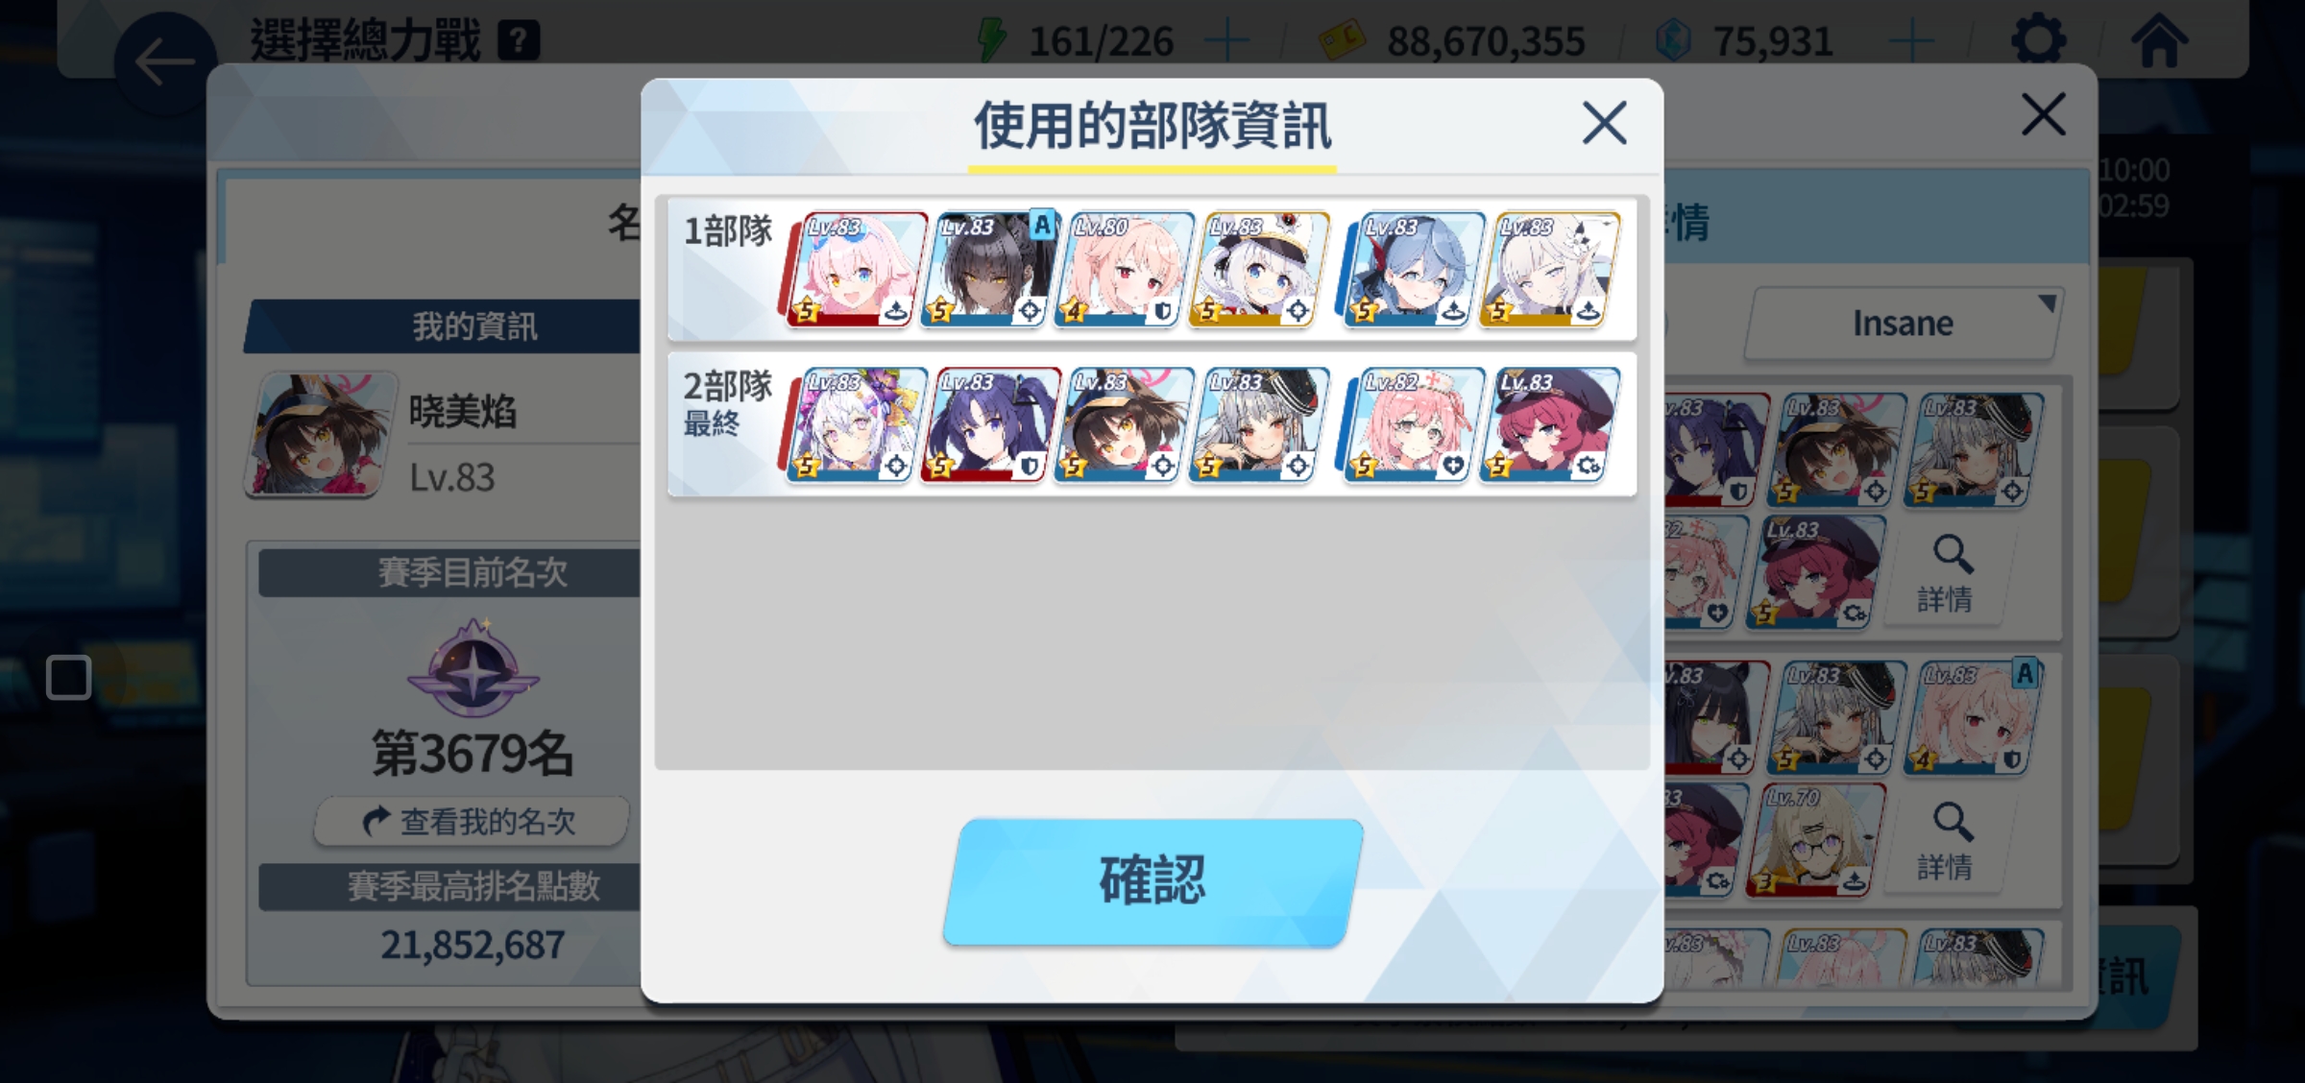The image size is (2305, 1083).
Task: Confirm with the 確認 button
Action: point(1152,881)
